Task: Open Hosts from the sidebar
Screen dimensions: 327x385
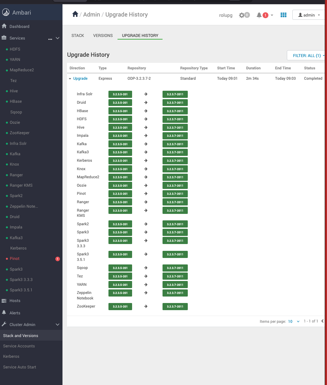Action: (x=15, y=300)
